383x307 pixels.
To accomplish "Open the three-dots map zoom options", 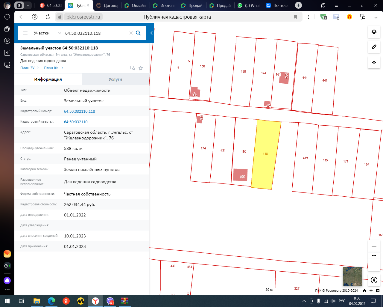I will (374, 256).
